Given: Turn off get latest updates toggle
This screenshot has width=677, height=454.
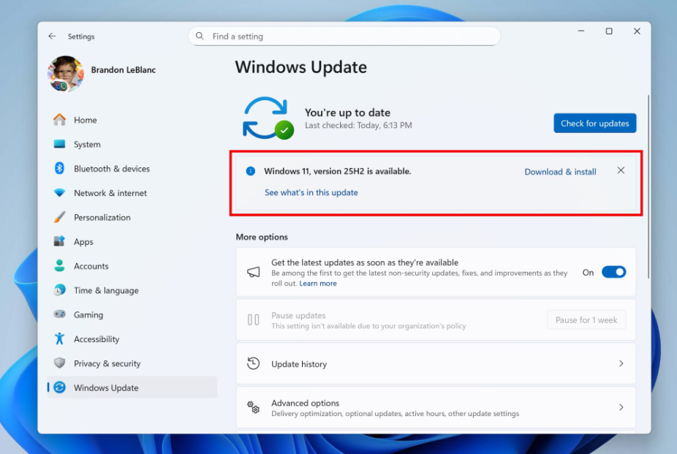Looking at the screenshot, I should pos(613,272).
